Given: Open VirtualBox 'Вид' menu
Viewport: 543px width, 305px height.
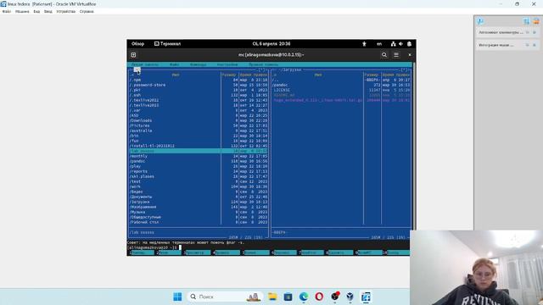Looking at the screenshot, I should 36,11.
